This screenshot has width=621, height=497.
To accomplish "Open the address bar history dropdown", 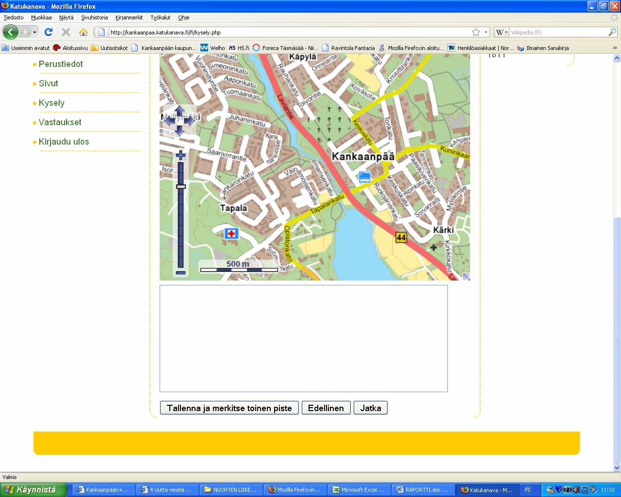I will (486, 33).
